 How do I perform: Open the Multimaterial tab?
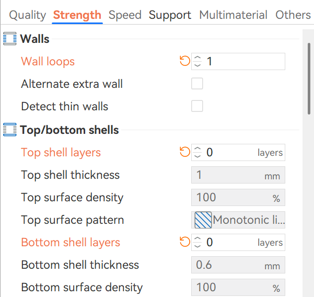tap(233, 15)
